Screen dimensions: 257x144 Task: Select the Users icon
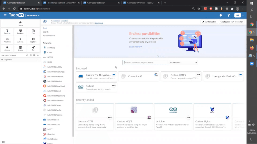(20, 48)
